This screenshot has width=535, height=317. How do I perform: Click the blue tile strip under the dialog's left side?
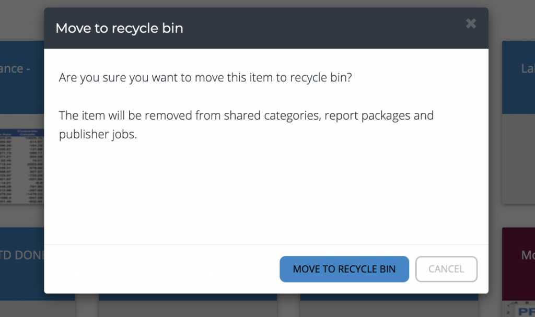(188, 297)
